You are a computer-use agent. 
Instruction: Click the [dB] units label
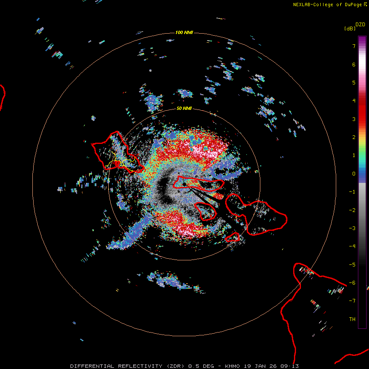tap(350, 28)
